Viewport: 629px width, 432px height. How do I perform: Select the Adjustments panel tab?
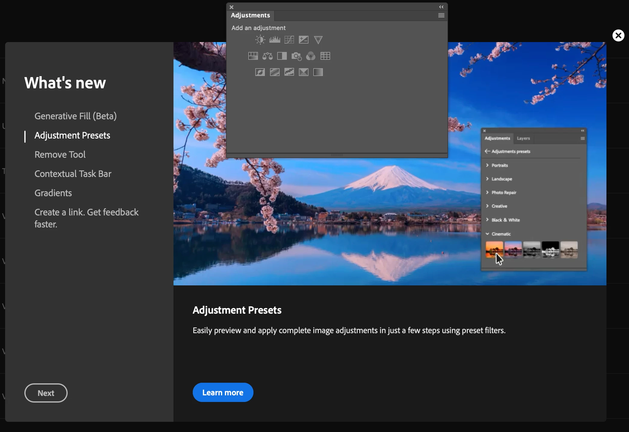[x=250, y=15]
